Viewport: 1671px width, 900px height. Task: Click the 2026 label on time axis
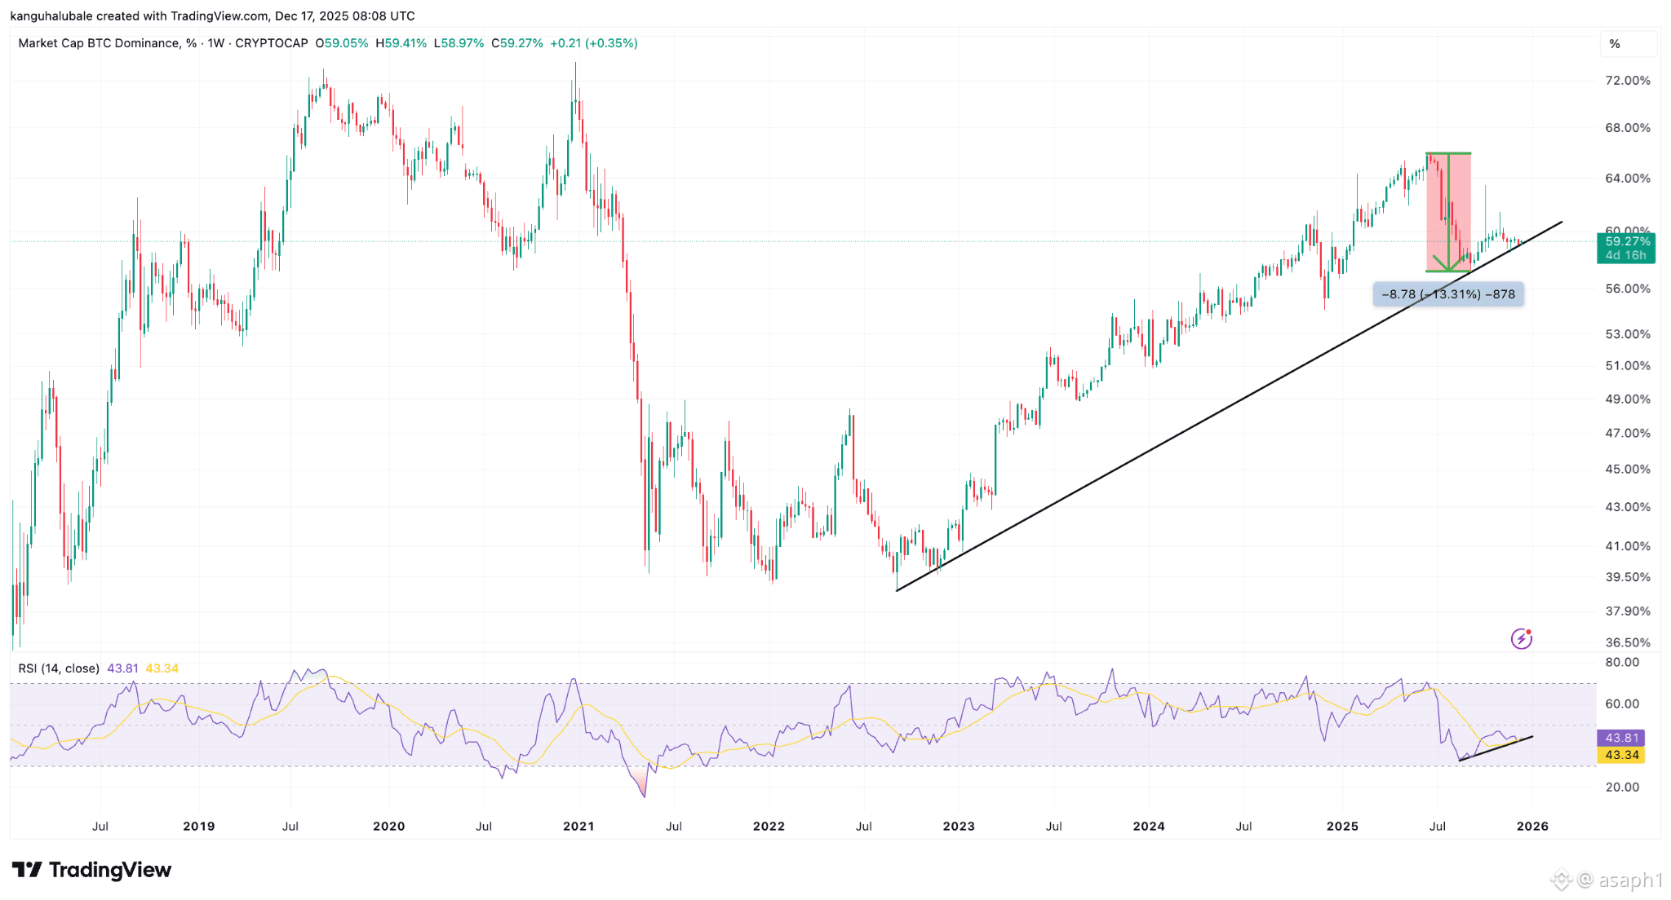1532,826
